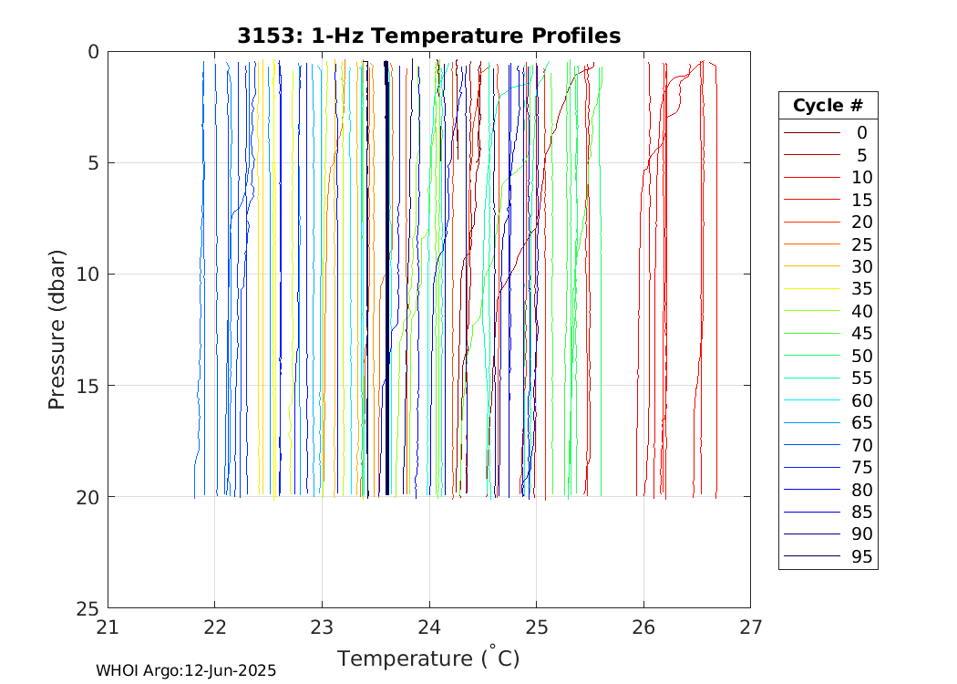Select legend entry for cycle 0

click(828, 132)
